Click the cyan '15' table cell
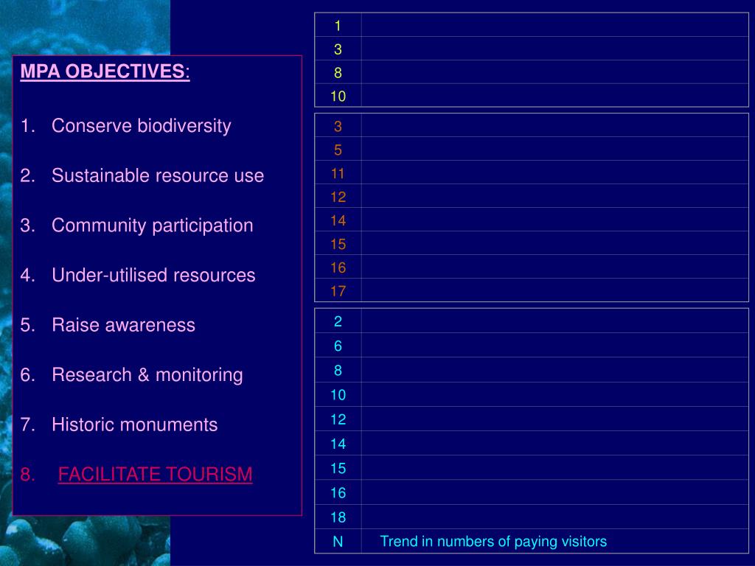This screenshot has width=755, height=566. click(x=338, y=468)
